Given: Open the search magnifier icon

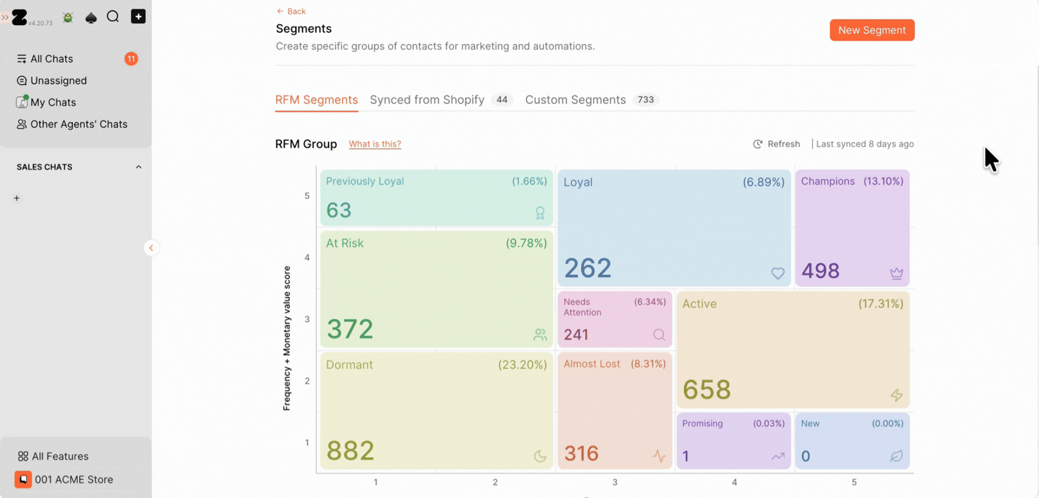Looking at the screenshot, I should point(113,17).
